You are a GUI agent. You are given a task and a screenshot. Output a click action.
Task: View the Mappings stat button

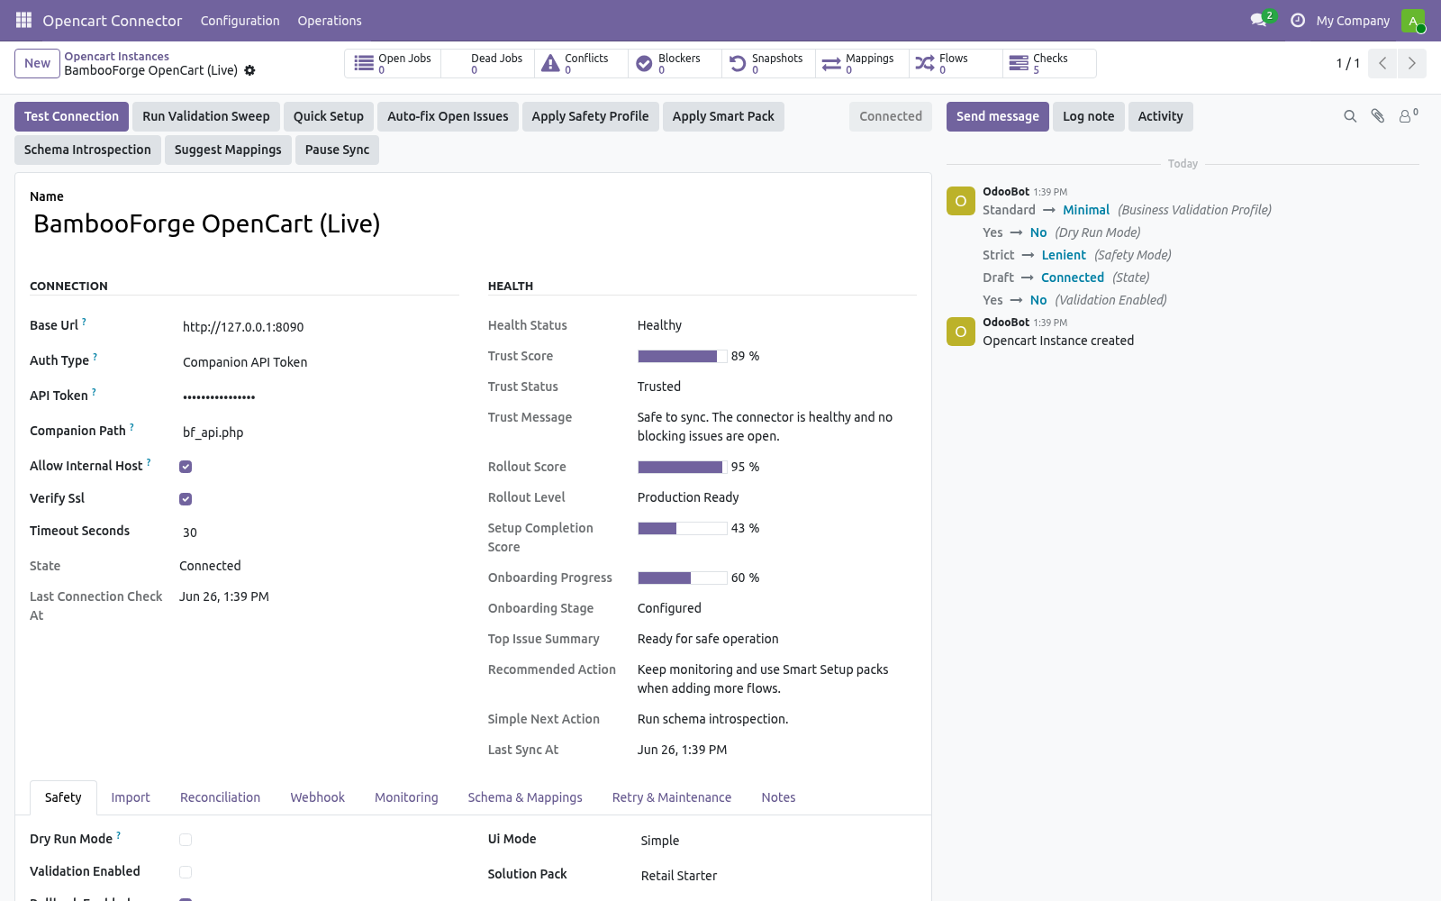coord(862,63)
